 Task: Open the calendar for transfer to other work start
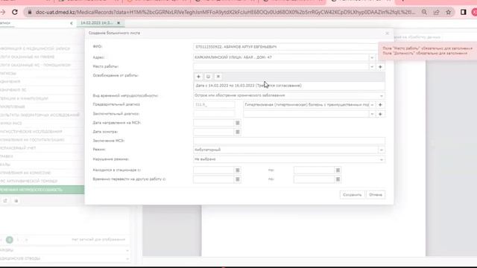point(238,179)
